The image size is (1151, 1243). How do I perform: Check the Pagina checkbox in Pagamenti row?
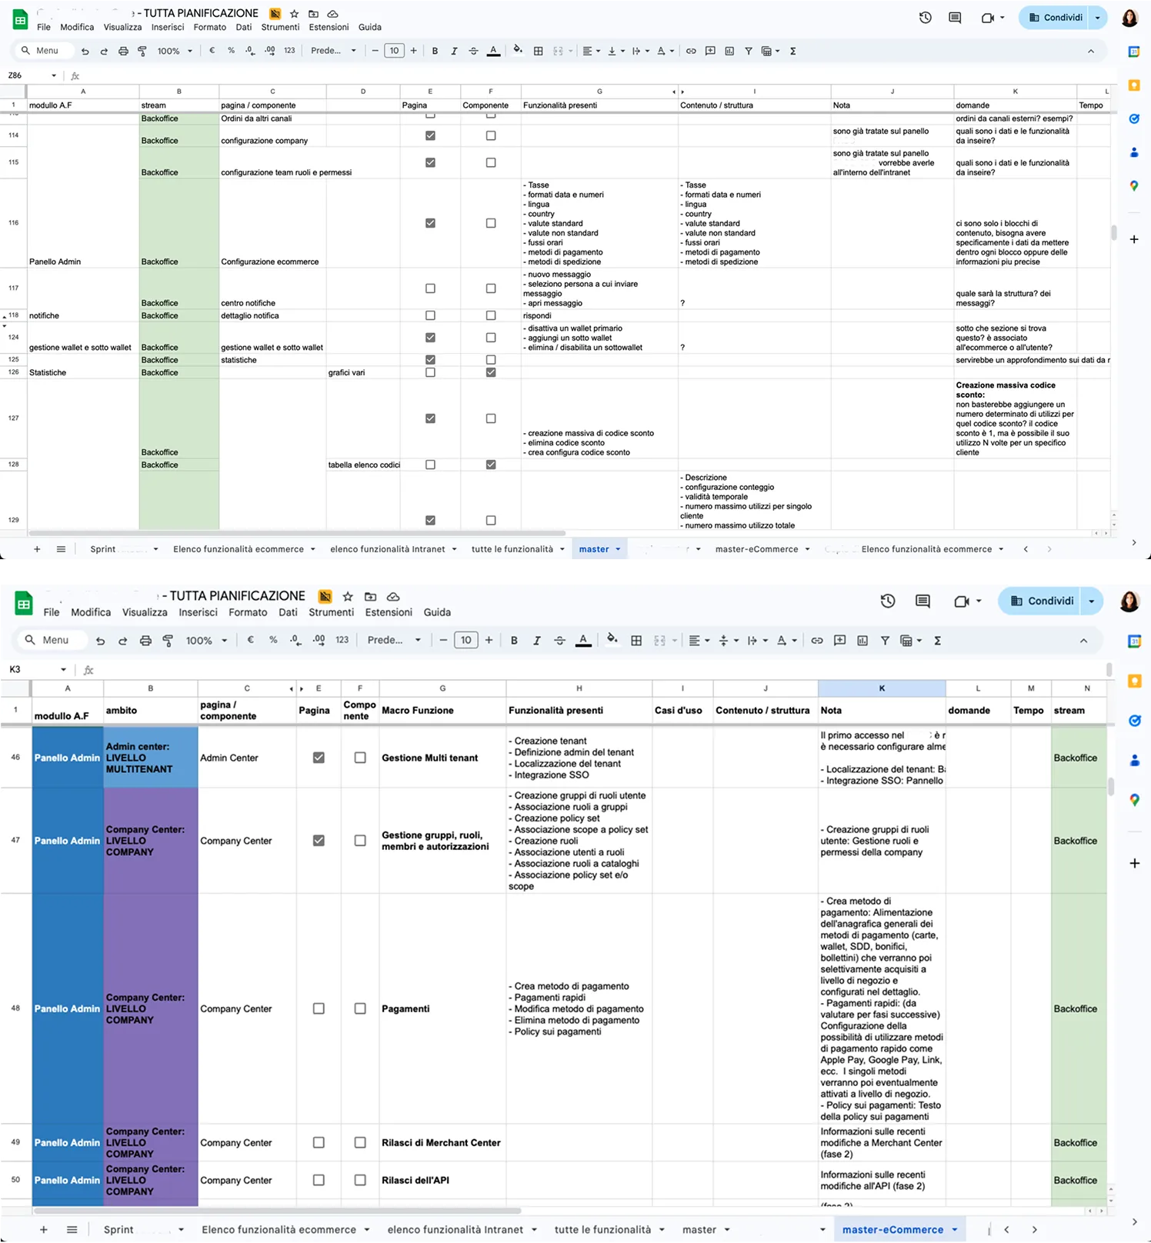pyautogui.click(x=319, y=1008)
